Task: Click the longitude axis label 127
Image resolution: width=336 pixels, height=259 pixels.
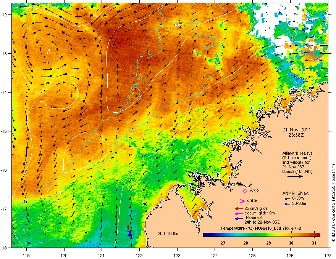Action: tap(328, 255)
